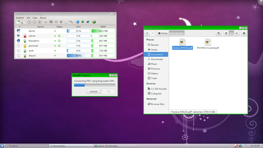Click the grey wrench toolbar icon in VM Manager
Image resolution: width=263 pixels, height=148 pixels.
pos(71,22)
